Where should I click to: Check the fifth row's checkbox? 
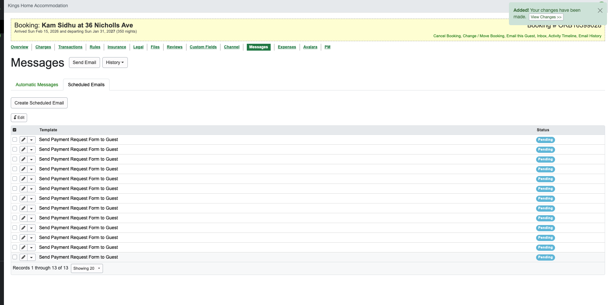click(15, 179)
